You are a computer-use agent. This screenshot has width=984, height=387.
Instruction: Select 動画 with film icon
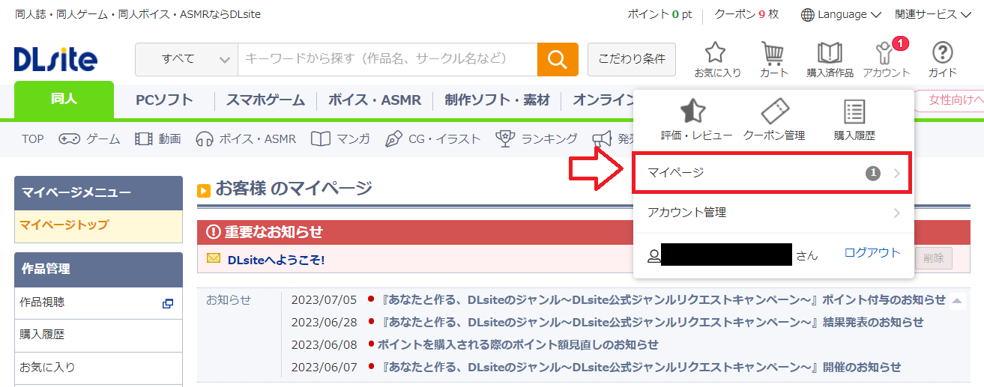pyautogui.click(x=158, y=138)
